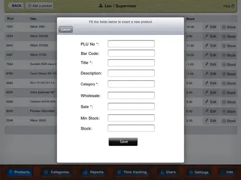The image size is (241, 180).
Task: Edit the PLU 7564 product row
Action: (x=211, y=64)
